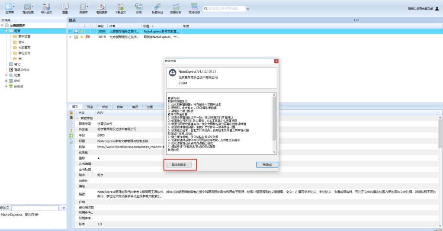
Task: Click the 跳过此版本 button
Action: (x=179, y=165)
